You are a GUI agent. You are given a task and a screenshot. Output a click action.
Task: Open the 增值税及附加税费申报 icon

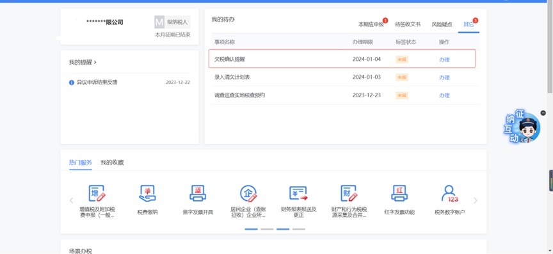tap(97, 193)
